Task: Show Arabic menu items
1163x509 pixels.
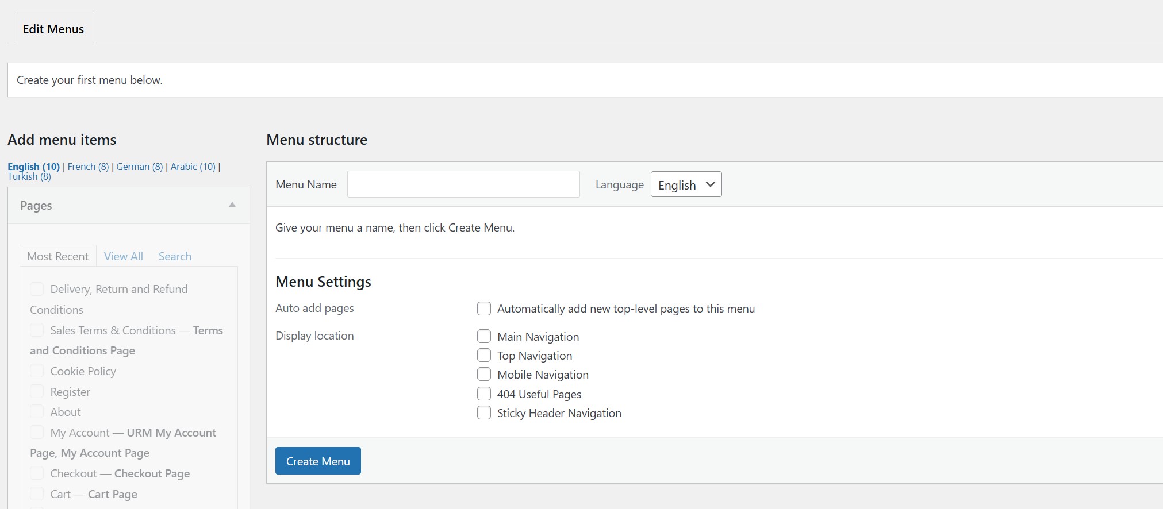Action: (193, 167)
